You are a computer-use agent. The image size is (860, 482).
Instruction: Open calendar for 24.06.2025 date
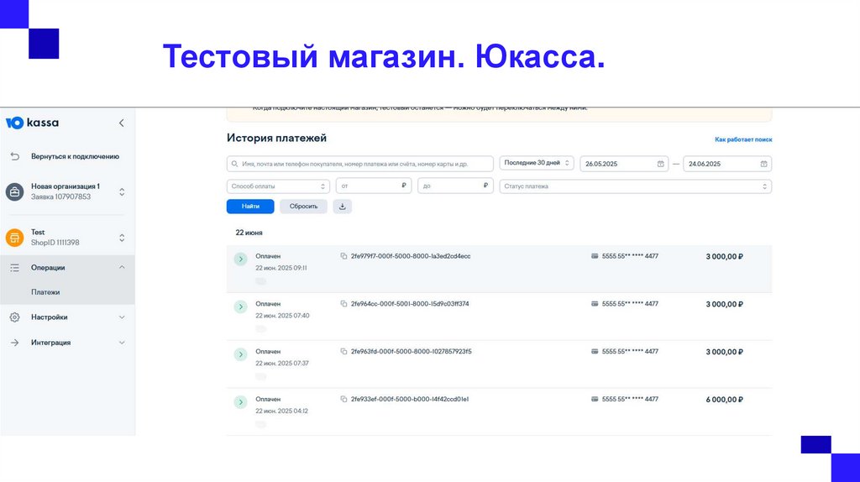(x=763, y=164)
